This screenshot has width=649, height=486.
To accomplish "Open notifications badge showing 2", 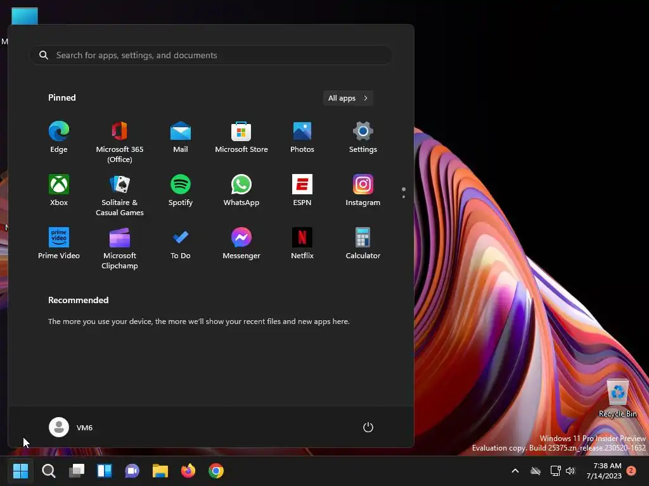I will [631, 470].
